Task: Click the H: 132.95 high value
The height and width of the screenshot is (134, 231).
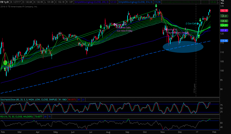Action: coord(38,2)
